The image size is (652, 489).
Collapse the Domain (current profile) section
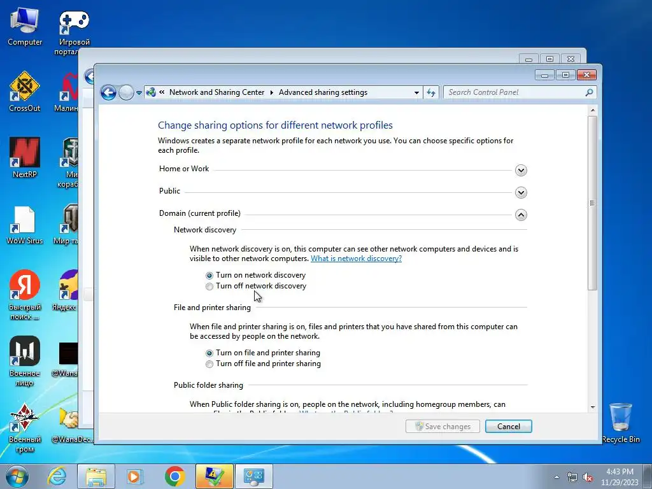pyautogui.click(x=521, y=215)
